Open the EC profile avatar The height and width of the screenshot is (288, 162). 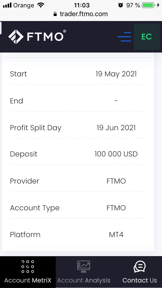click(146, 37)
